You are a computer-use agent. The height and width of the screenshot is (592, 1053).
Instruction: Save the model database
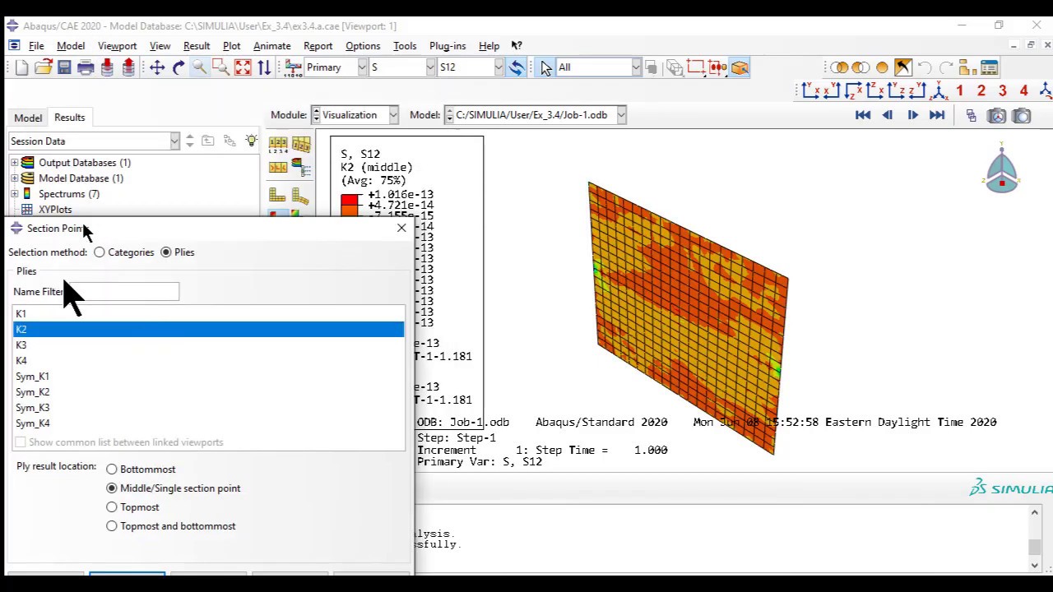[64, 67]
